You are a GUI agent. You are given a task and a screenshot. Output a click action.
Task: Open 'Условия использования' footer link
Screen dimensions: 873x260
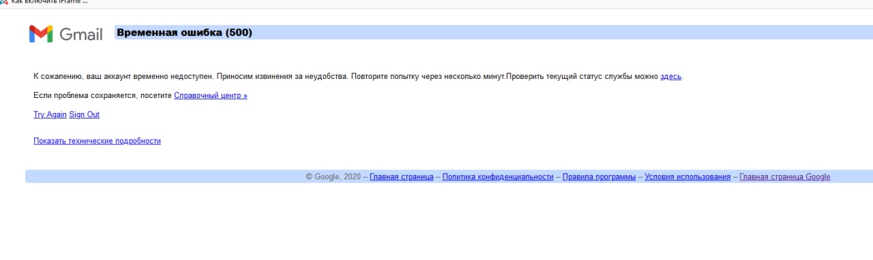(687, 177)
